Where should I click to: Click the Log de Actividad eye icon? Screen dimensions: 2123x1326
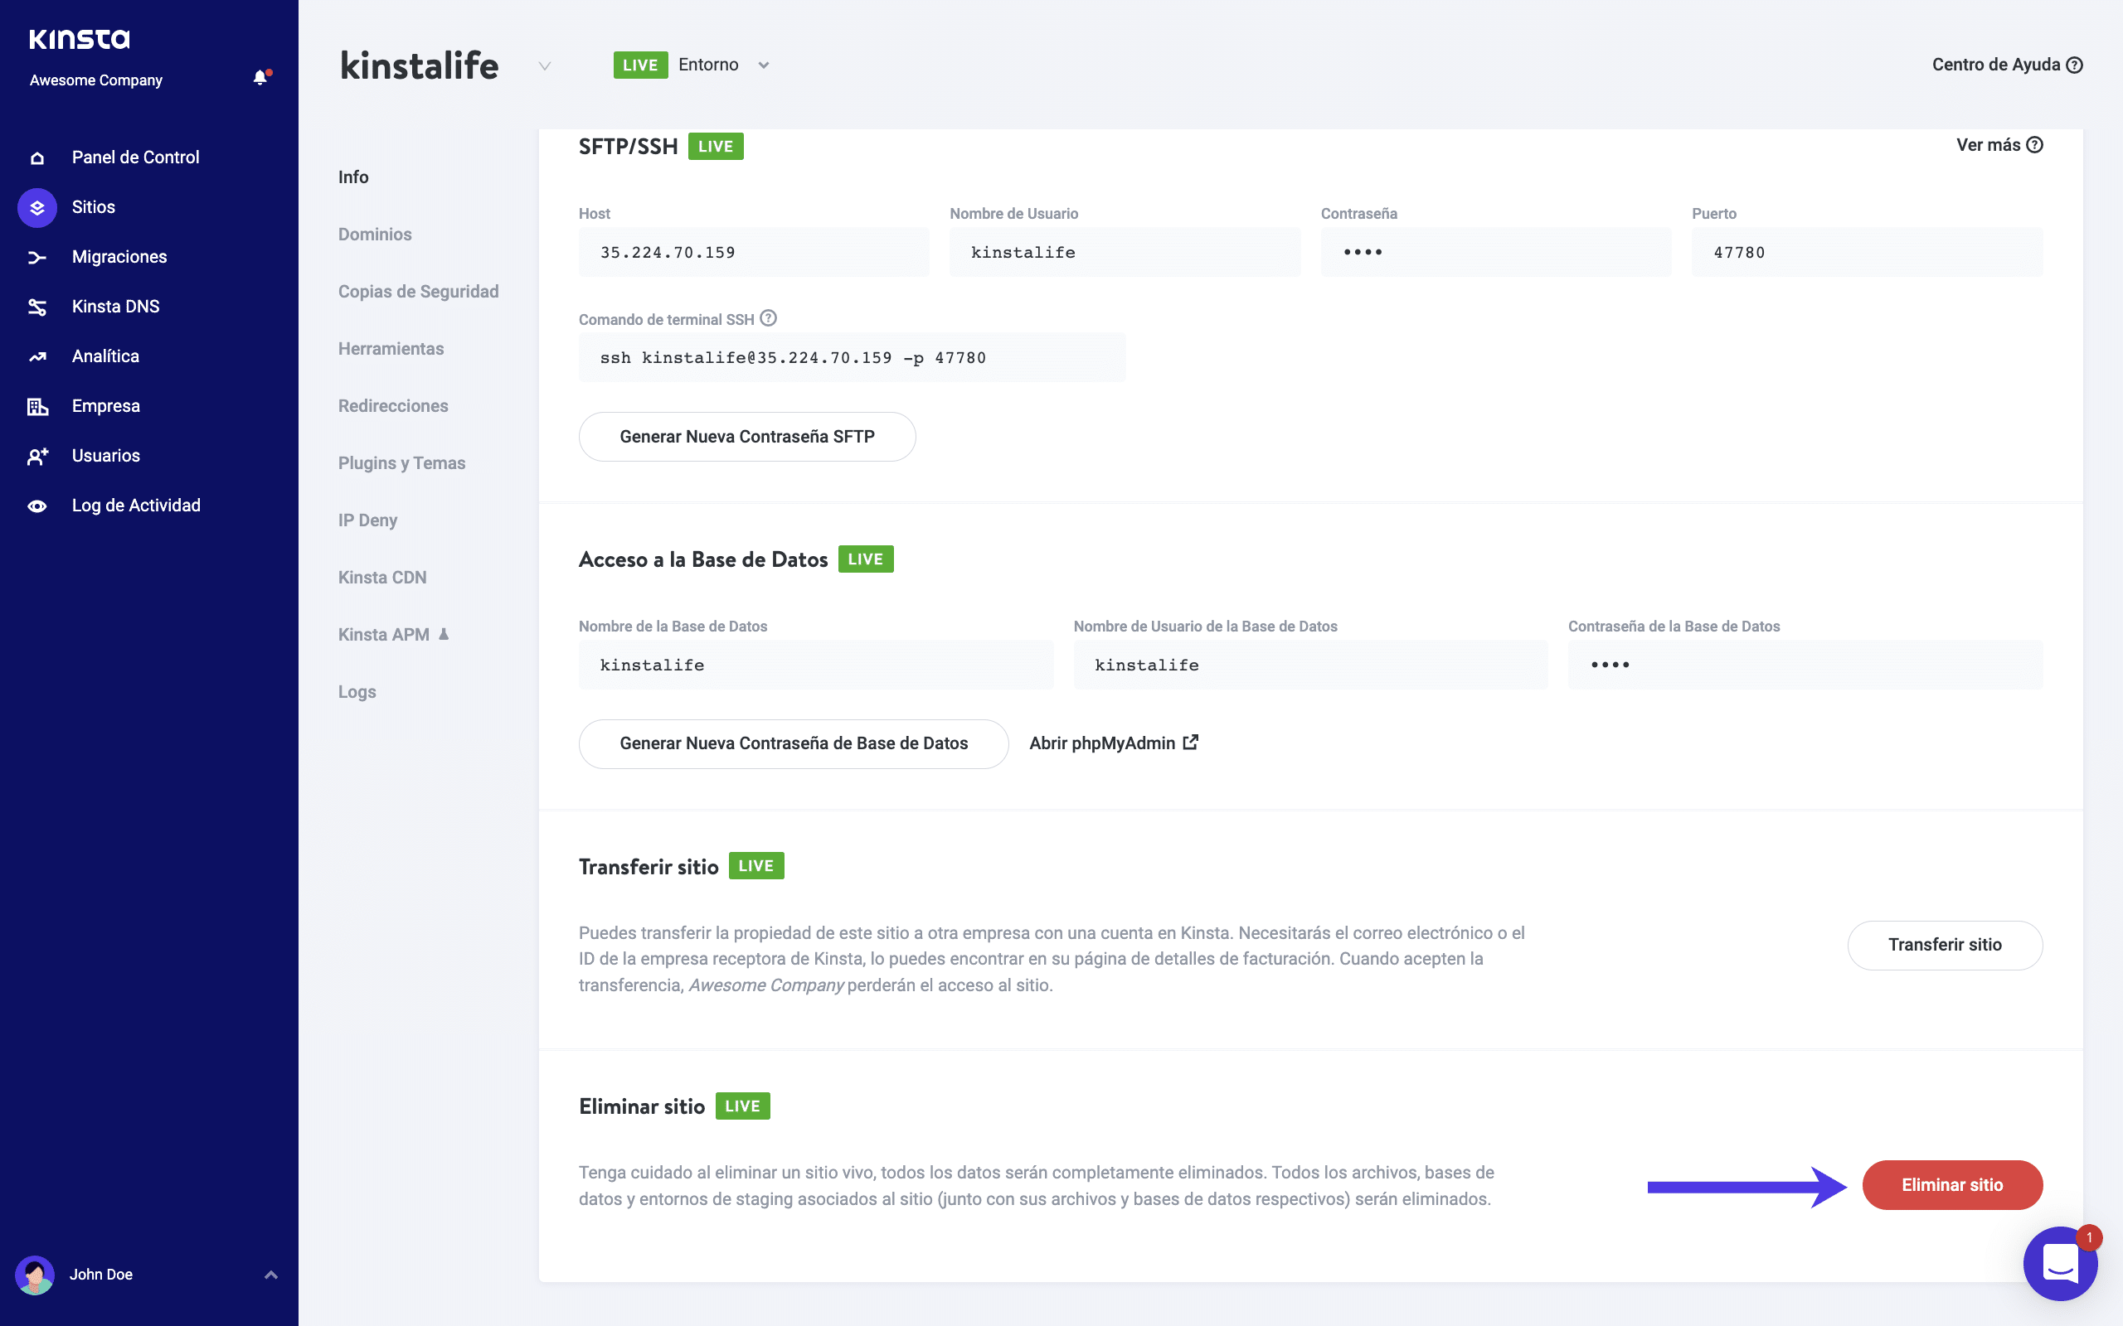click(36, 506)
